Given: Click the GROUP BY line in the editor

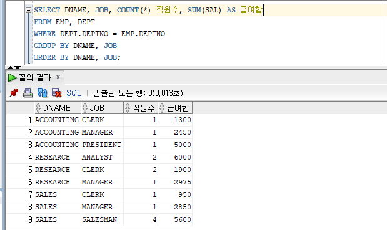Looking at the screenshot, I should (x=75, y=46).
